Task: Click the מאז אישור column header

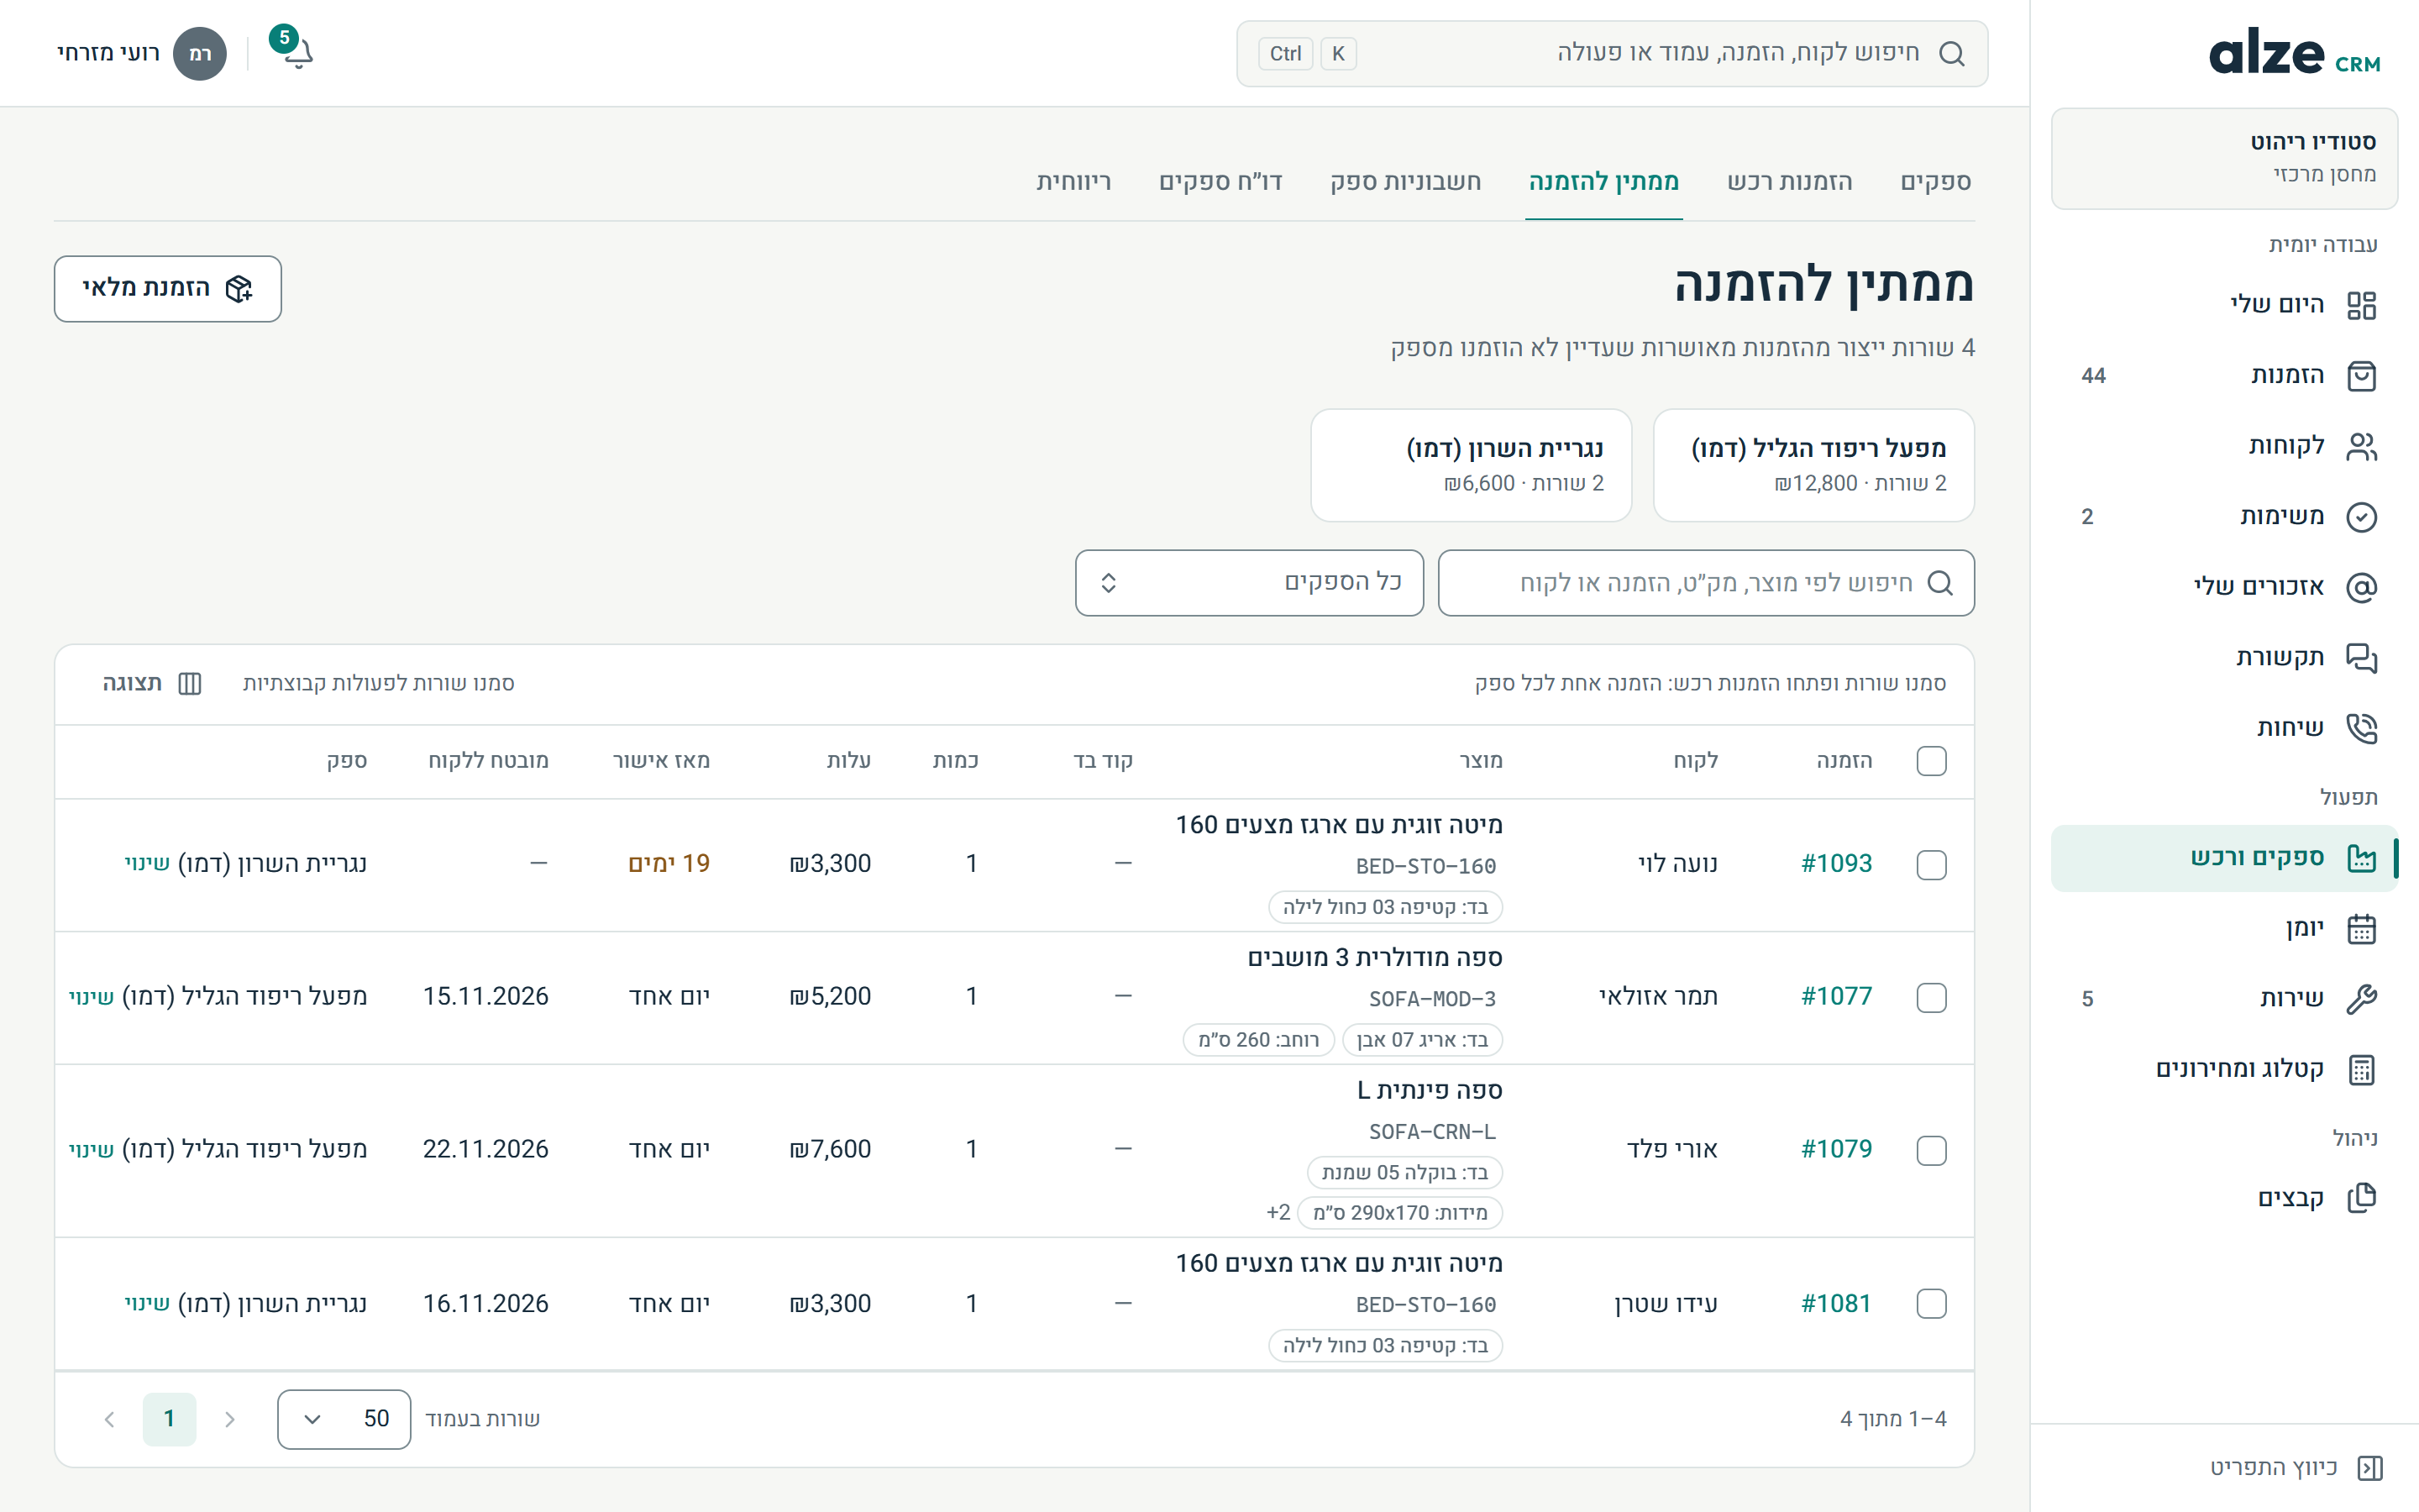Action: 661,761
